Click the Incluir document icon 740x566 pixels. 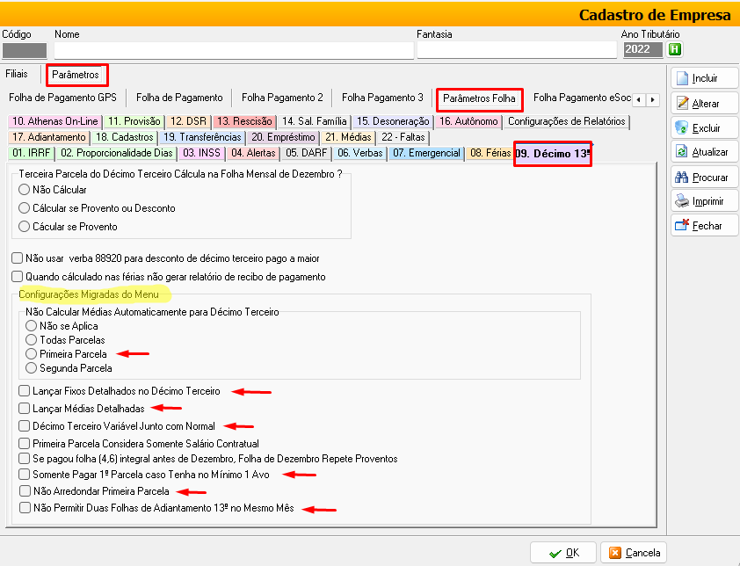(x=683, y=78)
